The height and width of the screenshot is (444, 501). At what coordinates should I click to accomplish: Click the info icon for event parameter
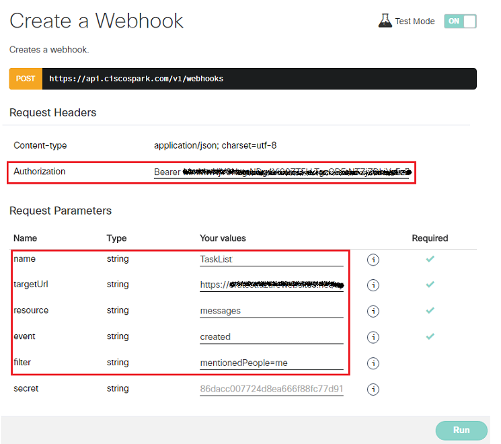[x=373, y=337]
